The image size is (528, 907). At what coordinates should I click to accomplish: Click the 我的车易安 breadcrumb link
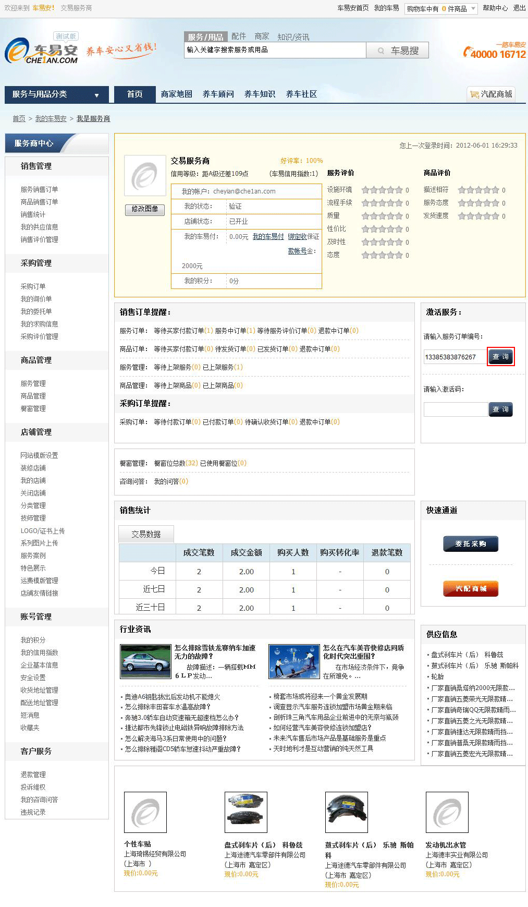coord(51,119)
